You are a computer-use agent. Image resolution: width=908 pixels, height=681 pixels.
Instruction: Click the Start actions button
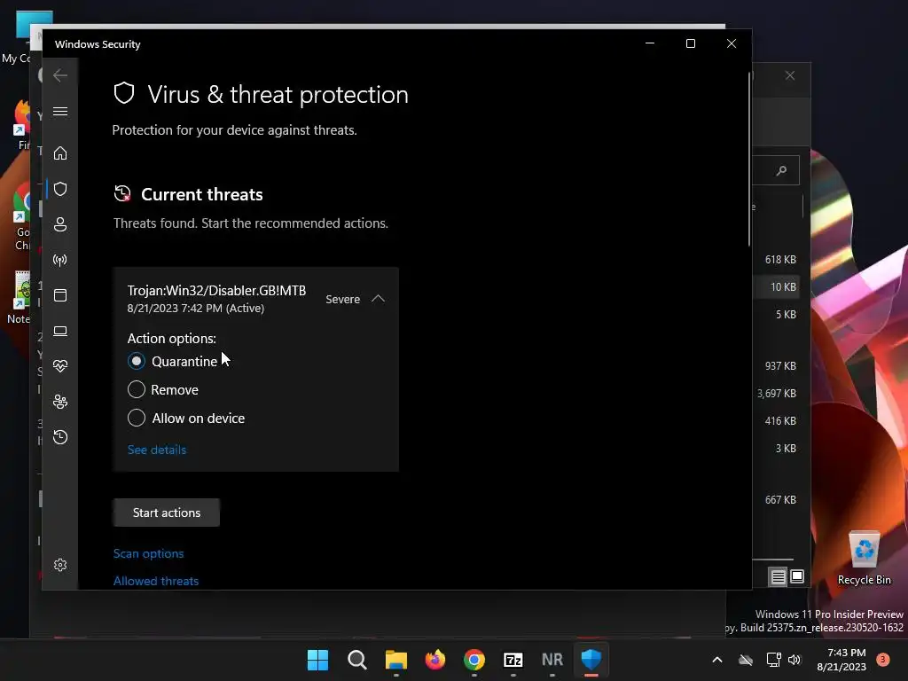click(x=166, y=513)
